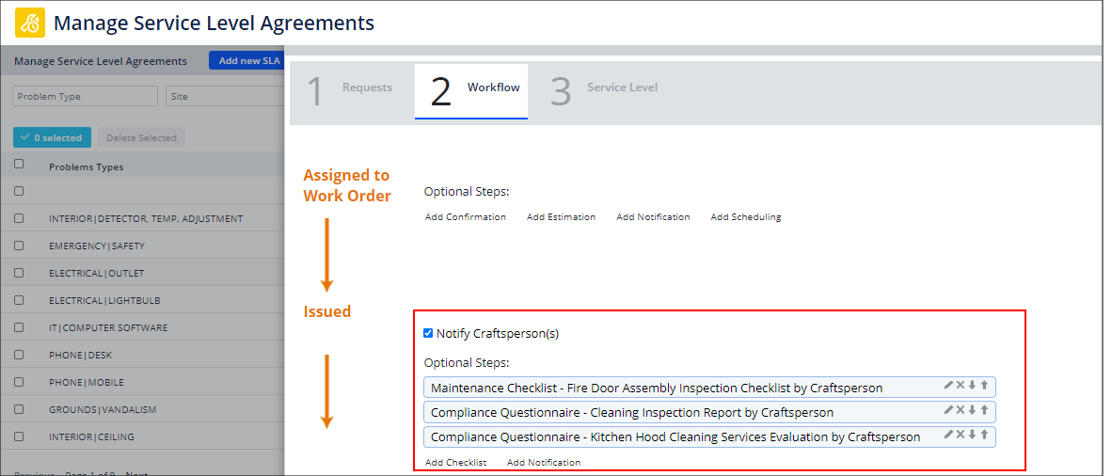Tick the checkbox for EMERGENCY|SAFETY row
This screenshot has height=476, width=1112.
[19, 246]
